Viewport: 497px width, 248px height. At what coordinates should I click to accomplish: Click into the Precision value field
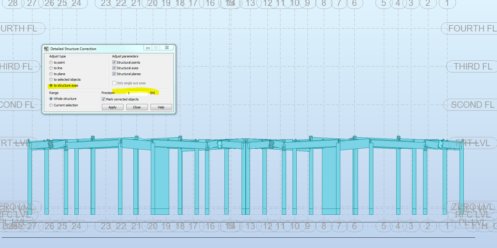(x=137, y=93)
